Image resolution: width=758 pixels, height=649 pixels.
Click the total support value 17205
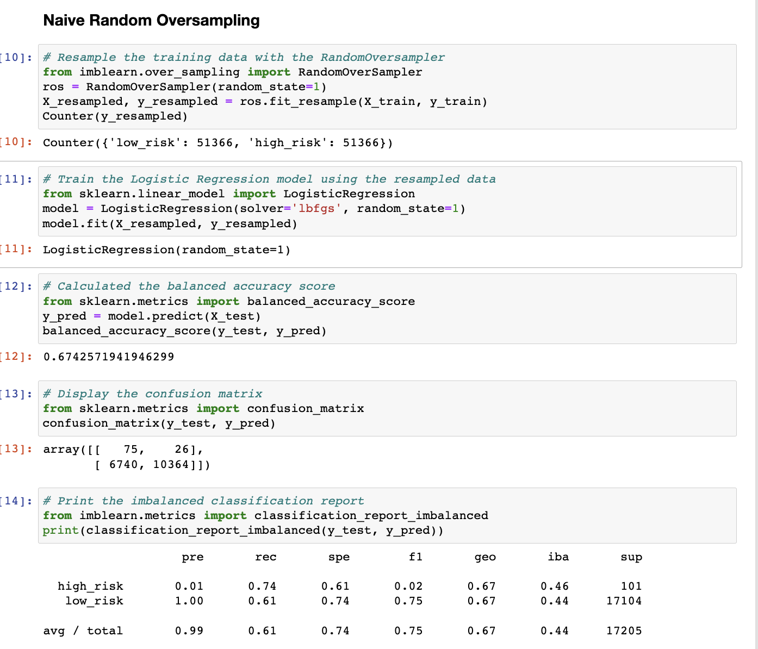pyautogui.click(x=624, y=631)
